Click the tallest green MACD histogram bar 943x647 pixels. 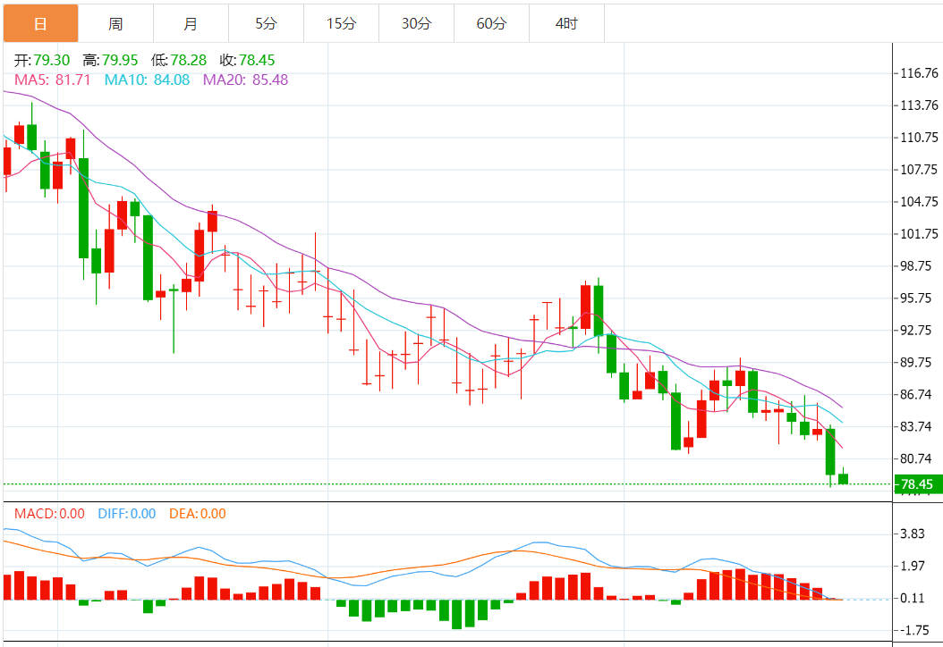click(456, 615)
